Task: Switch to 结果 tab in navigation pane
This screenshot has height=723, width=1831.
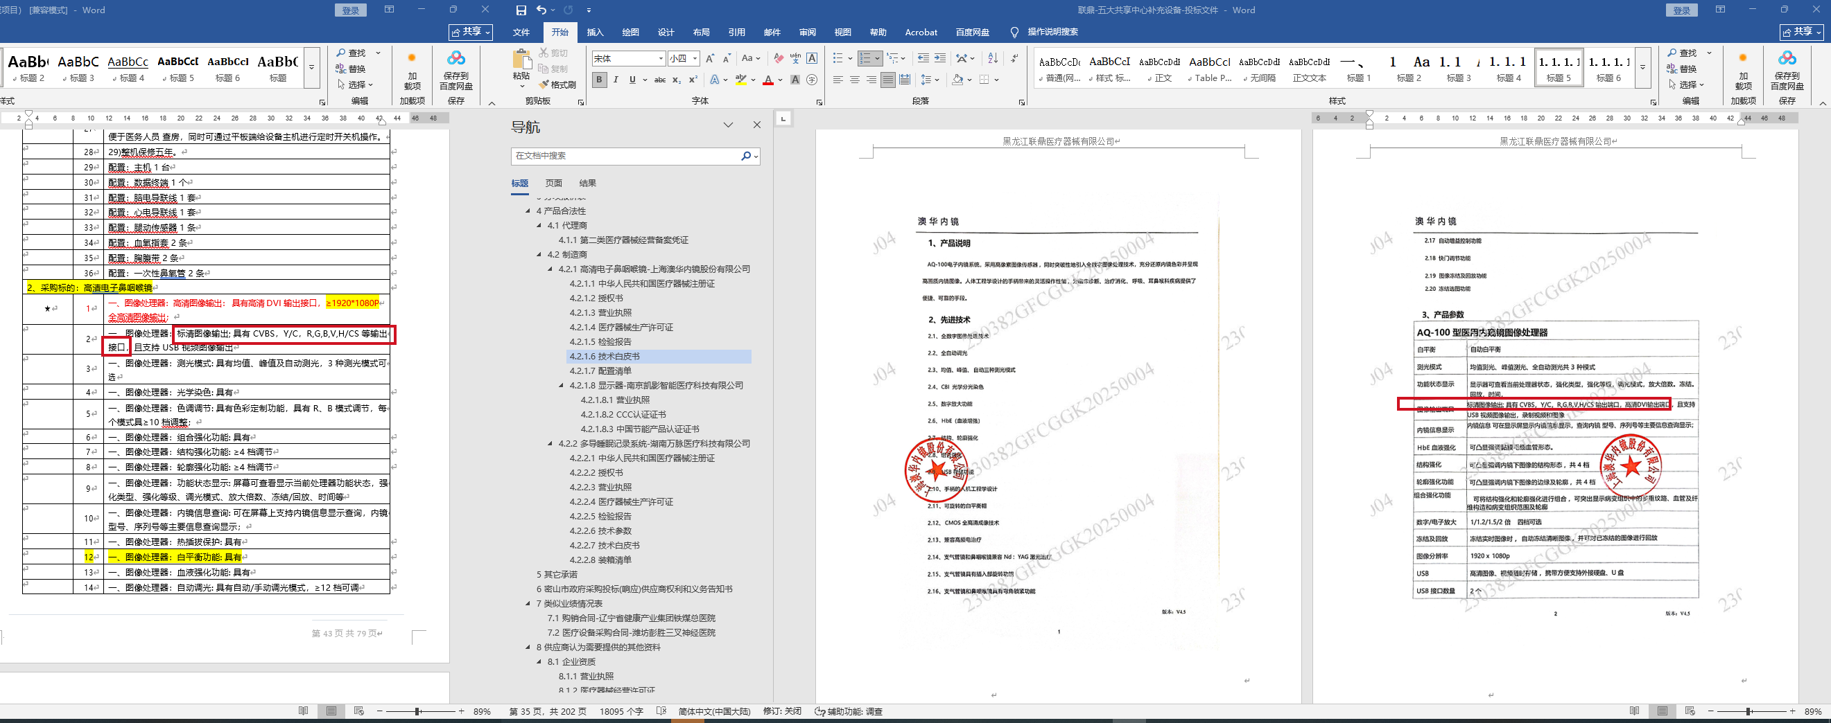Action: point(588,184)
